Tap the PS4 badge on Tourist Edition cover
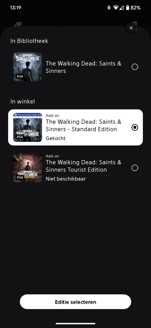Screen dimensions: 151x328 19,178
